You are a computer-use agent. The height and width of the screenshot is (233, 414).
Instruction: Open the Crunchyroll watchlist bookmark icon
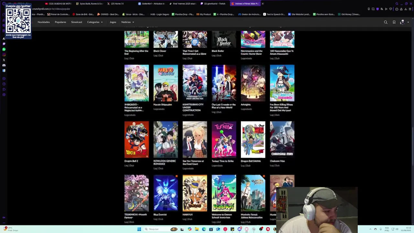tap(394, 22)
